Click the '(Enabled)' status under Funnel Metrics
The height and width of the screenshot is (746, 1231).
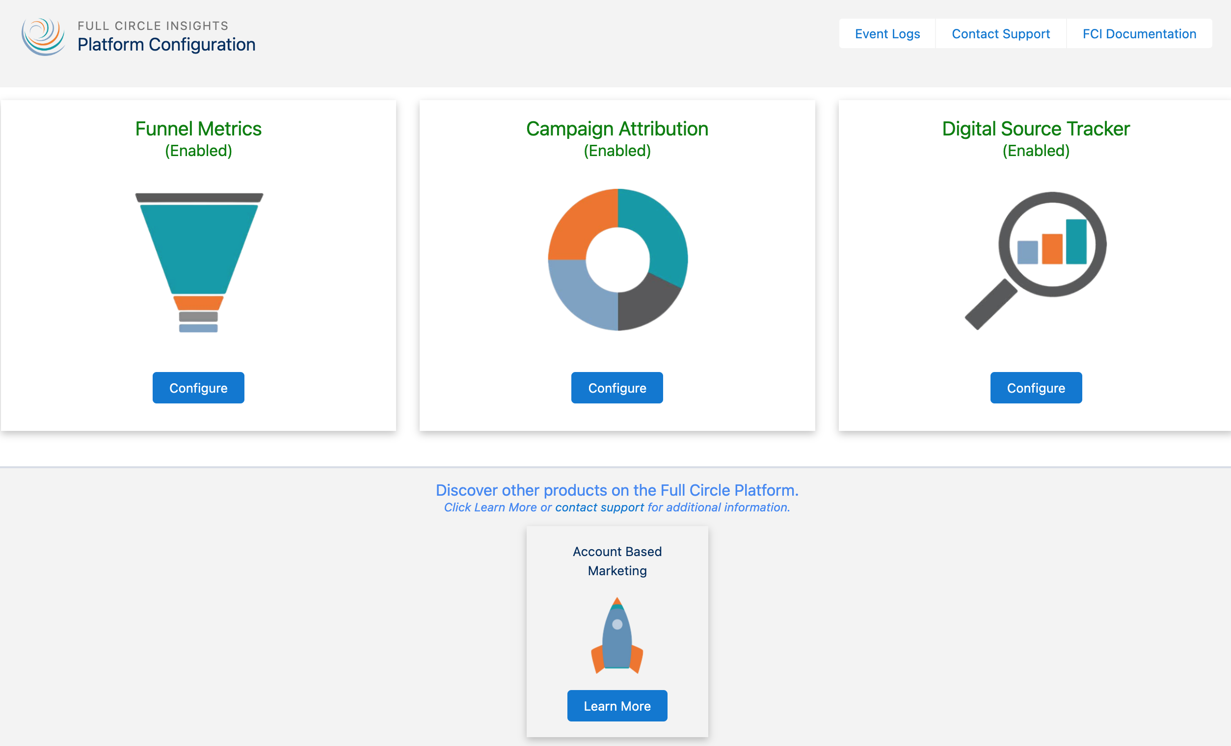tap(198, 150)
